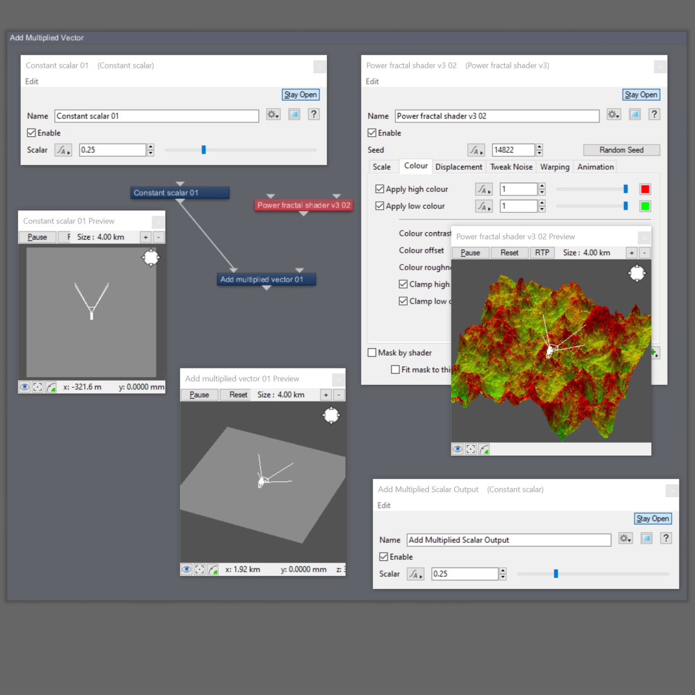Zoom out with minus in Power fractal shader Preview
The height and width of the screenshot is (695, 695).
pos(645,253)
